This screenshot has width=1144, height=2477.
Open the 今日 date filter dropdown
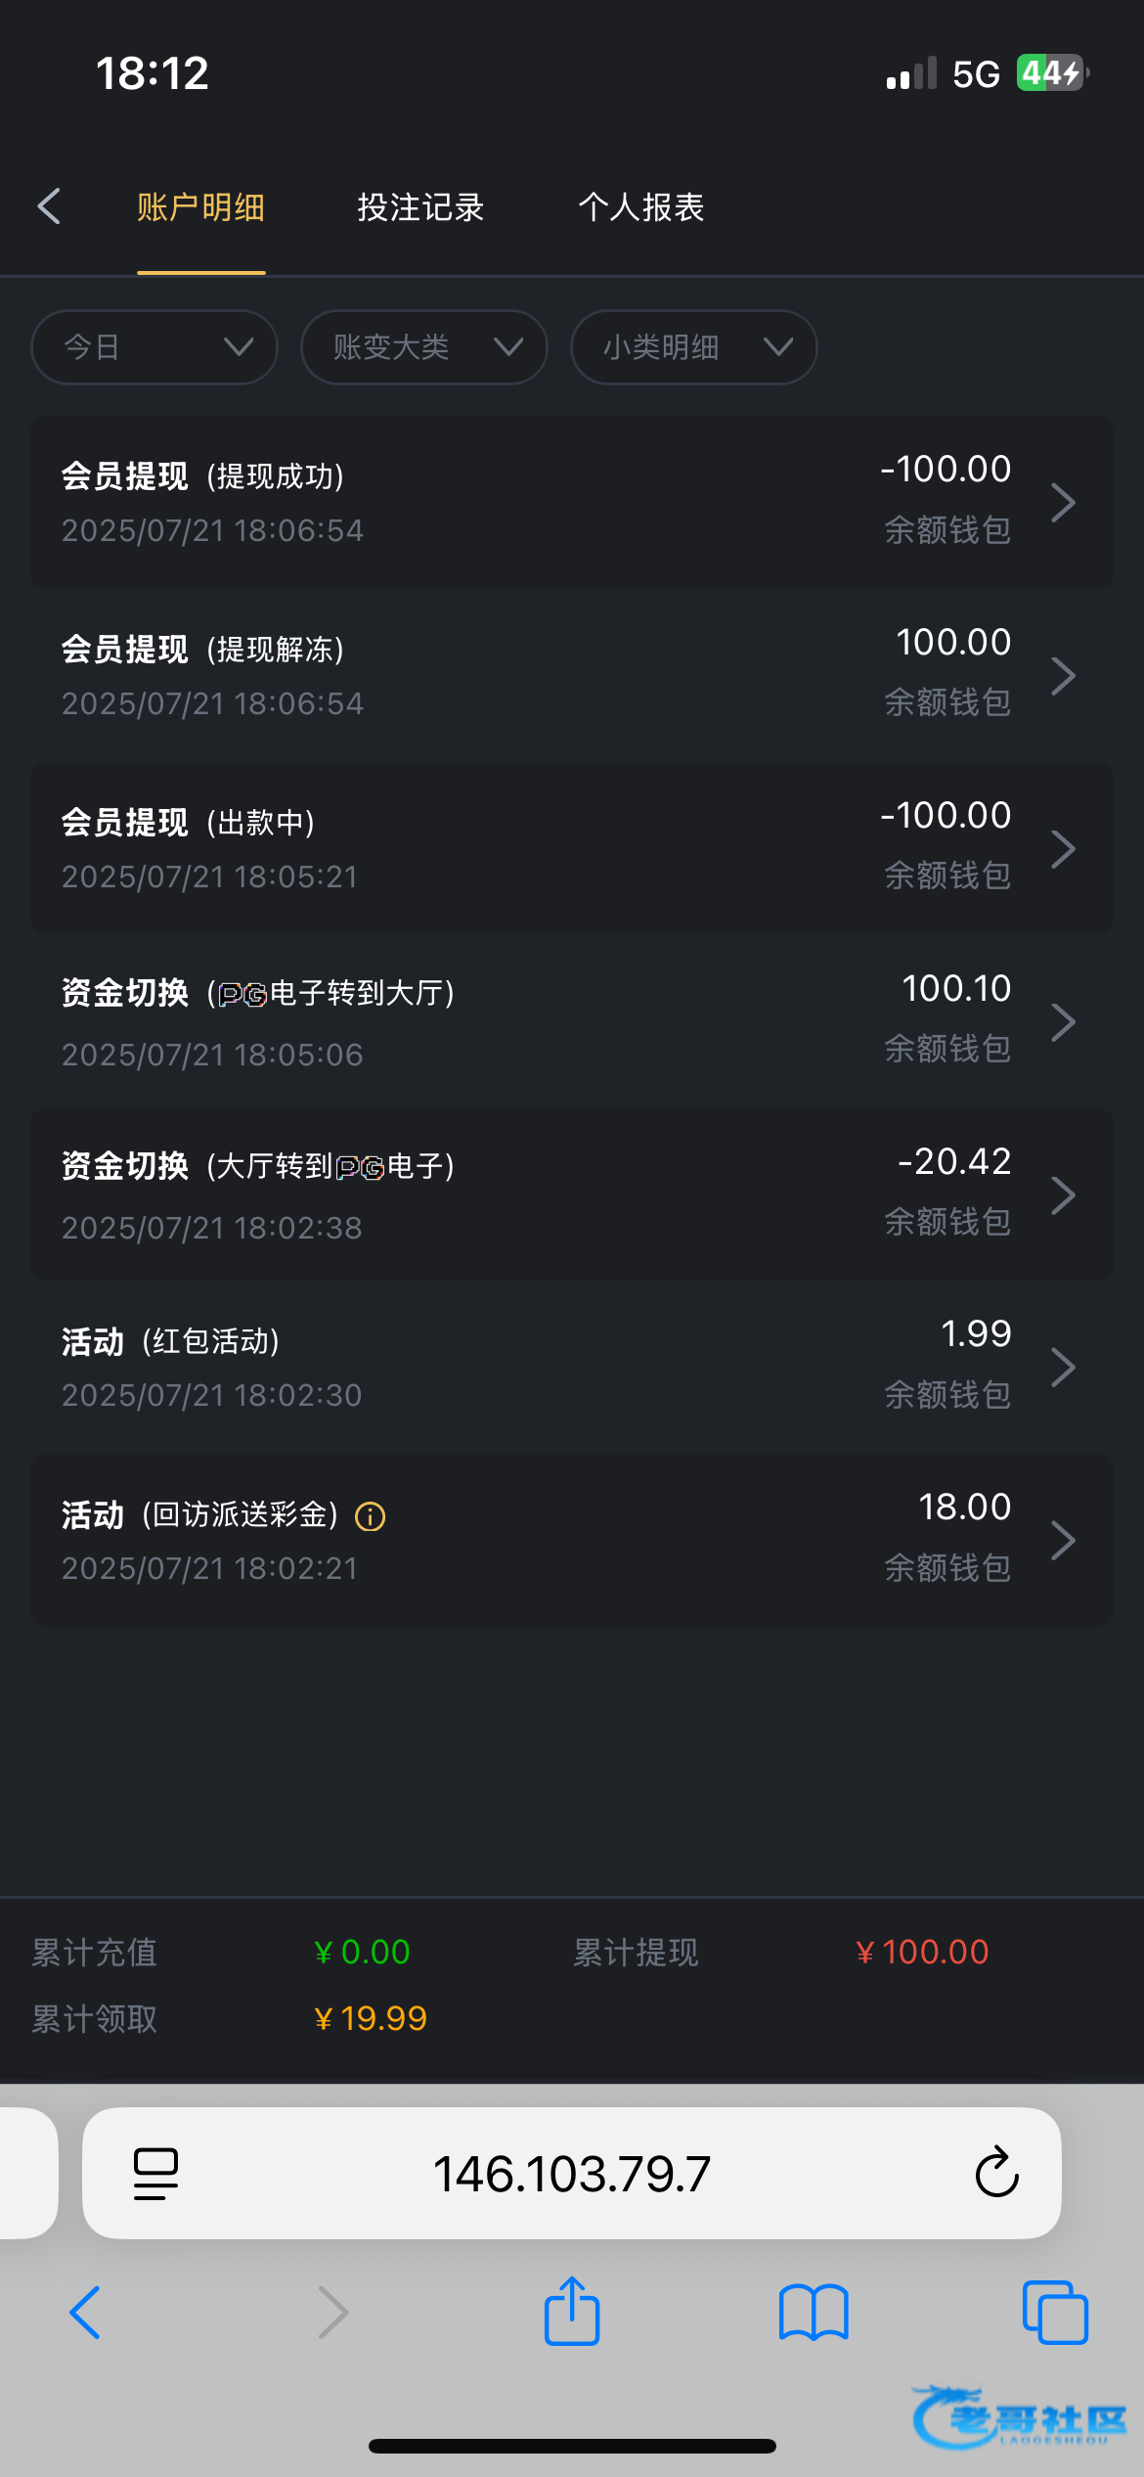click(x=154, y=347)
